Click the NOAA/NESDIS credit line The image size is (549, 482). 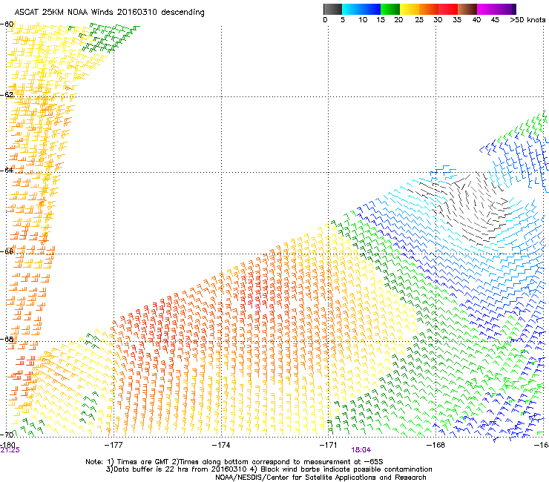point(320,478)
